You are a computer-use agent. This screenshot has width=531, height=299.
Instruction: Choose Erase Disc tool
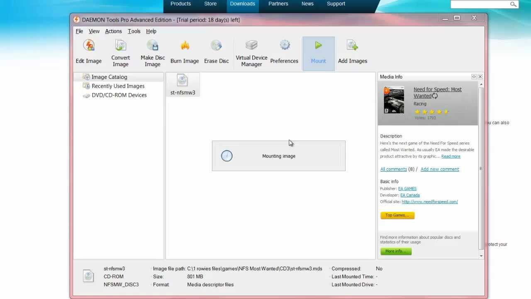217,52
